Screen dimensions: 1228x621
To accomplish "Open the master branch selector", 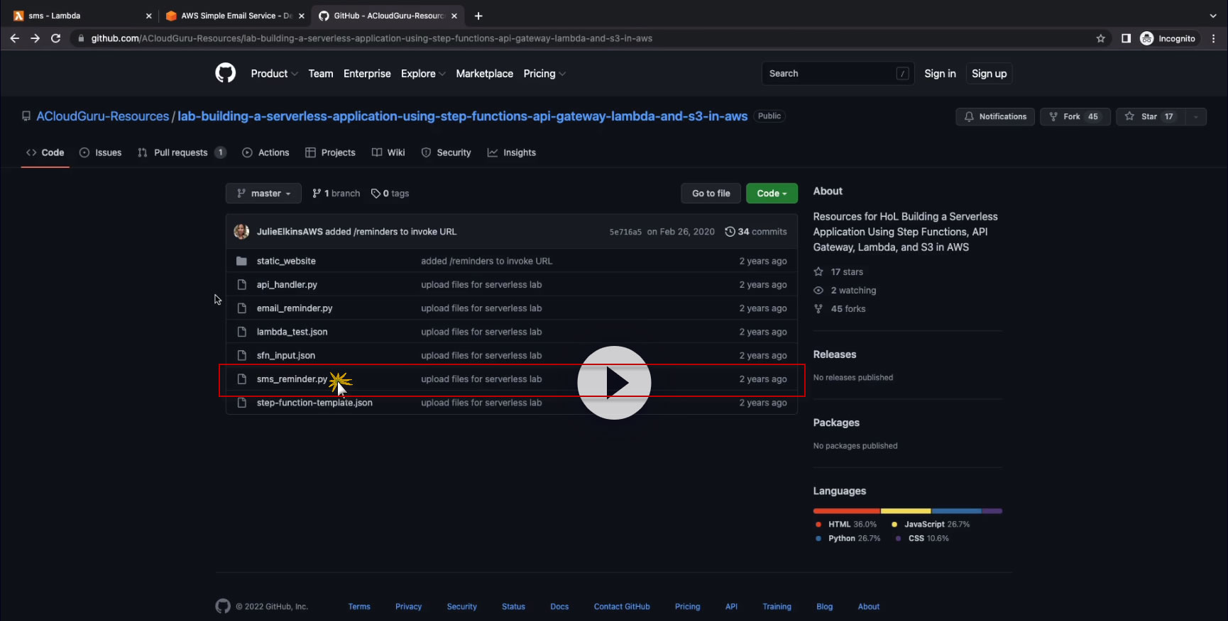I will tap(263, 194).
